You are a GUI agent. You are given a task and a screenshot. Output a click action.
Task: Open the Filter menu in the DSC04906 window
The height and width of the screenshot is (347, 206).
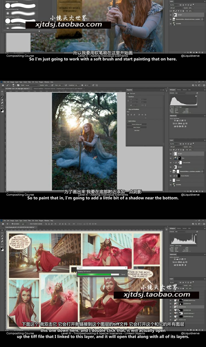pos(29,82)
